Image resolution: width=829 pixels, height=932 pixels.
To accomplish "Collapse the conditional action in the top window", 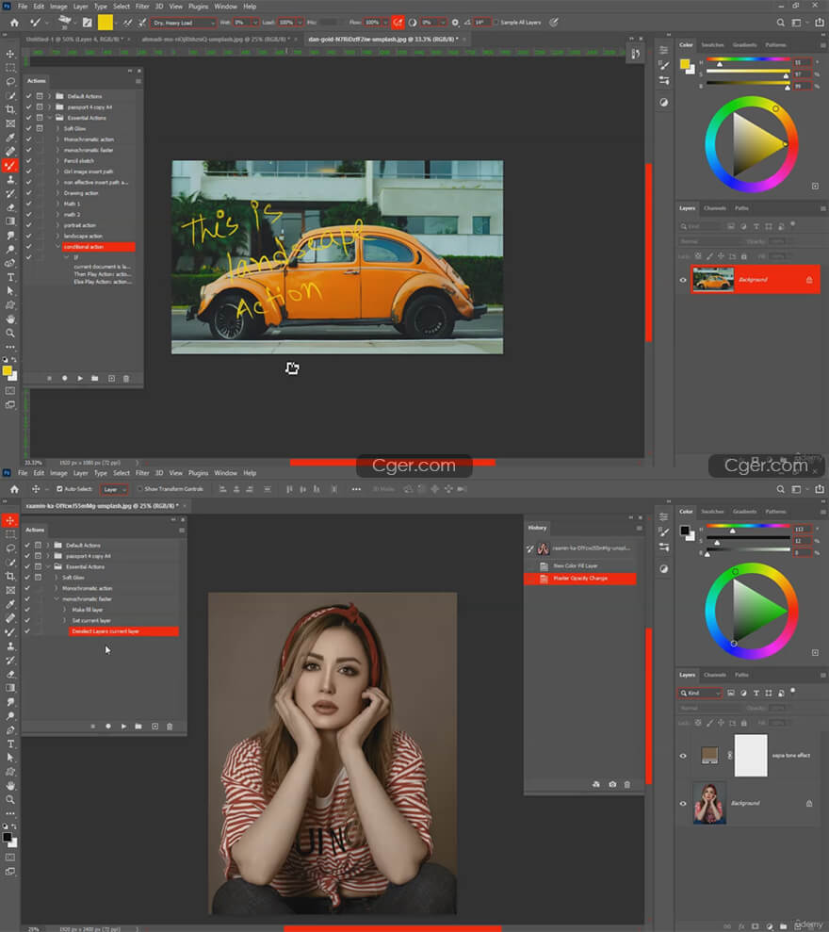I will (x=58, y=247).
